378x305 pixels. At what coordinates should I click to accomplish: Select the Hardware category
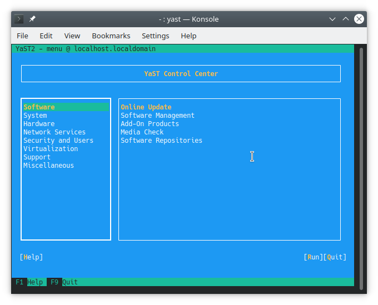coord(39,124)
